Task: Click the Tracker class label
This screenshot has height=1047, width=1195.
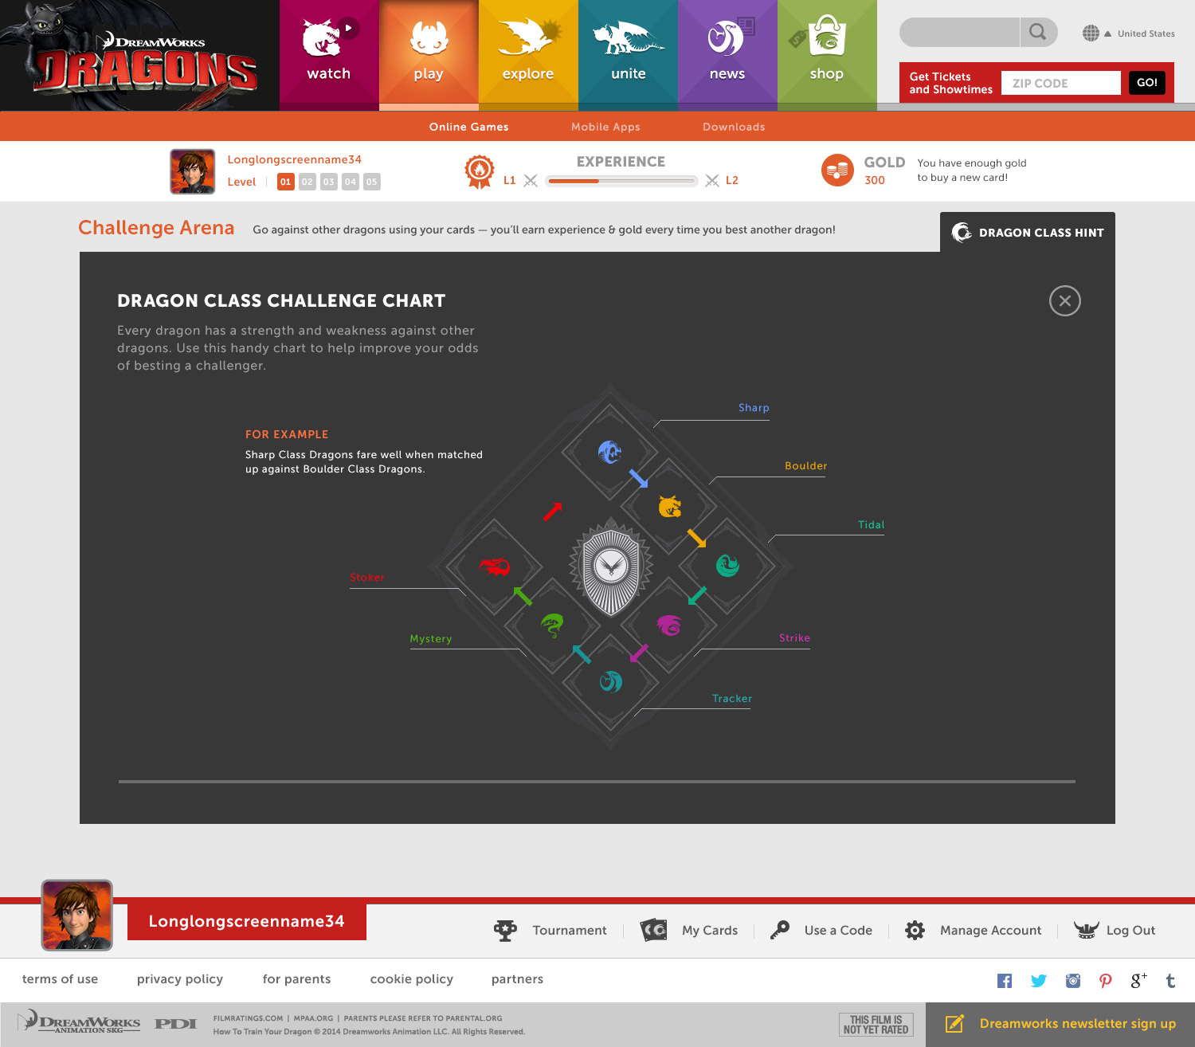Action: [732, 699]
